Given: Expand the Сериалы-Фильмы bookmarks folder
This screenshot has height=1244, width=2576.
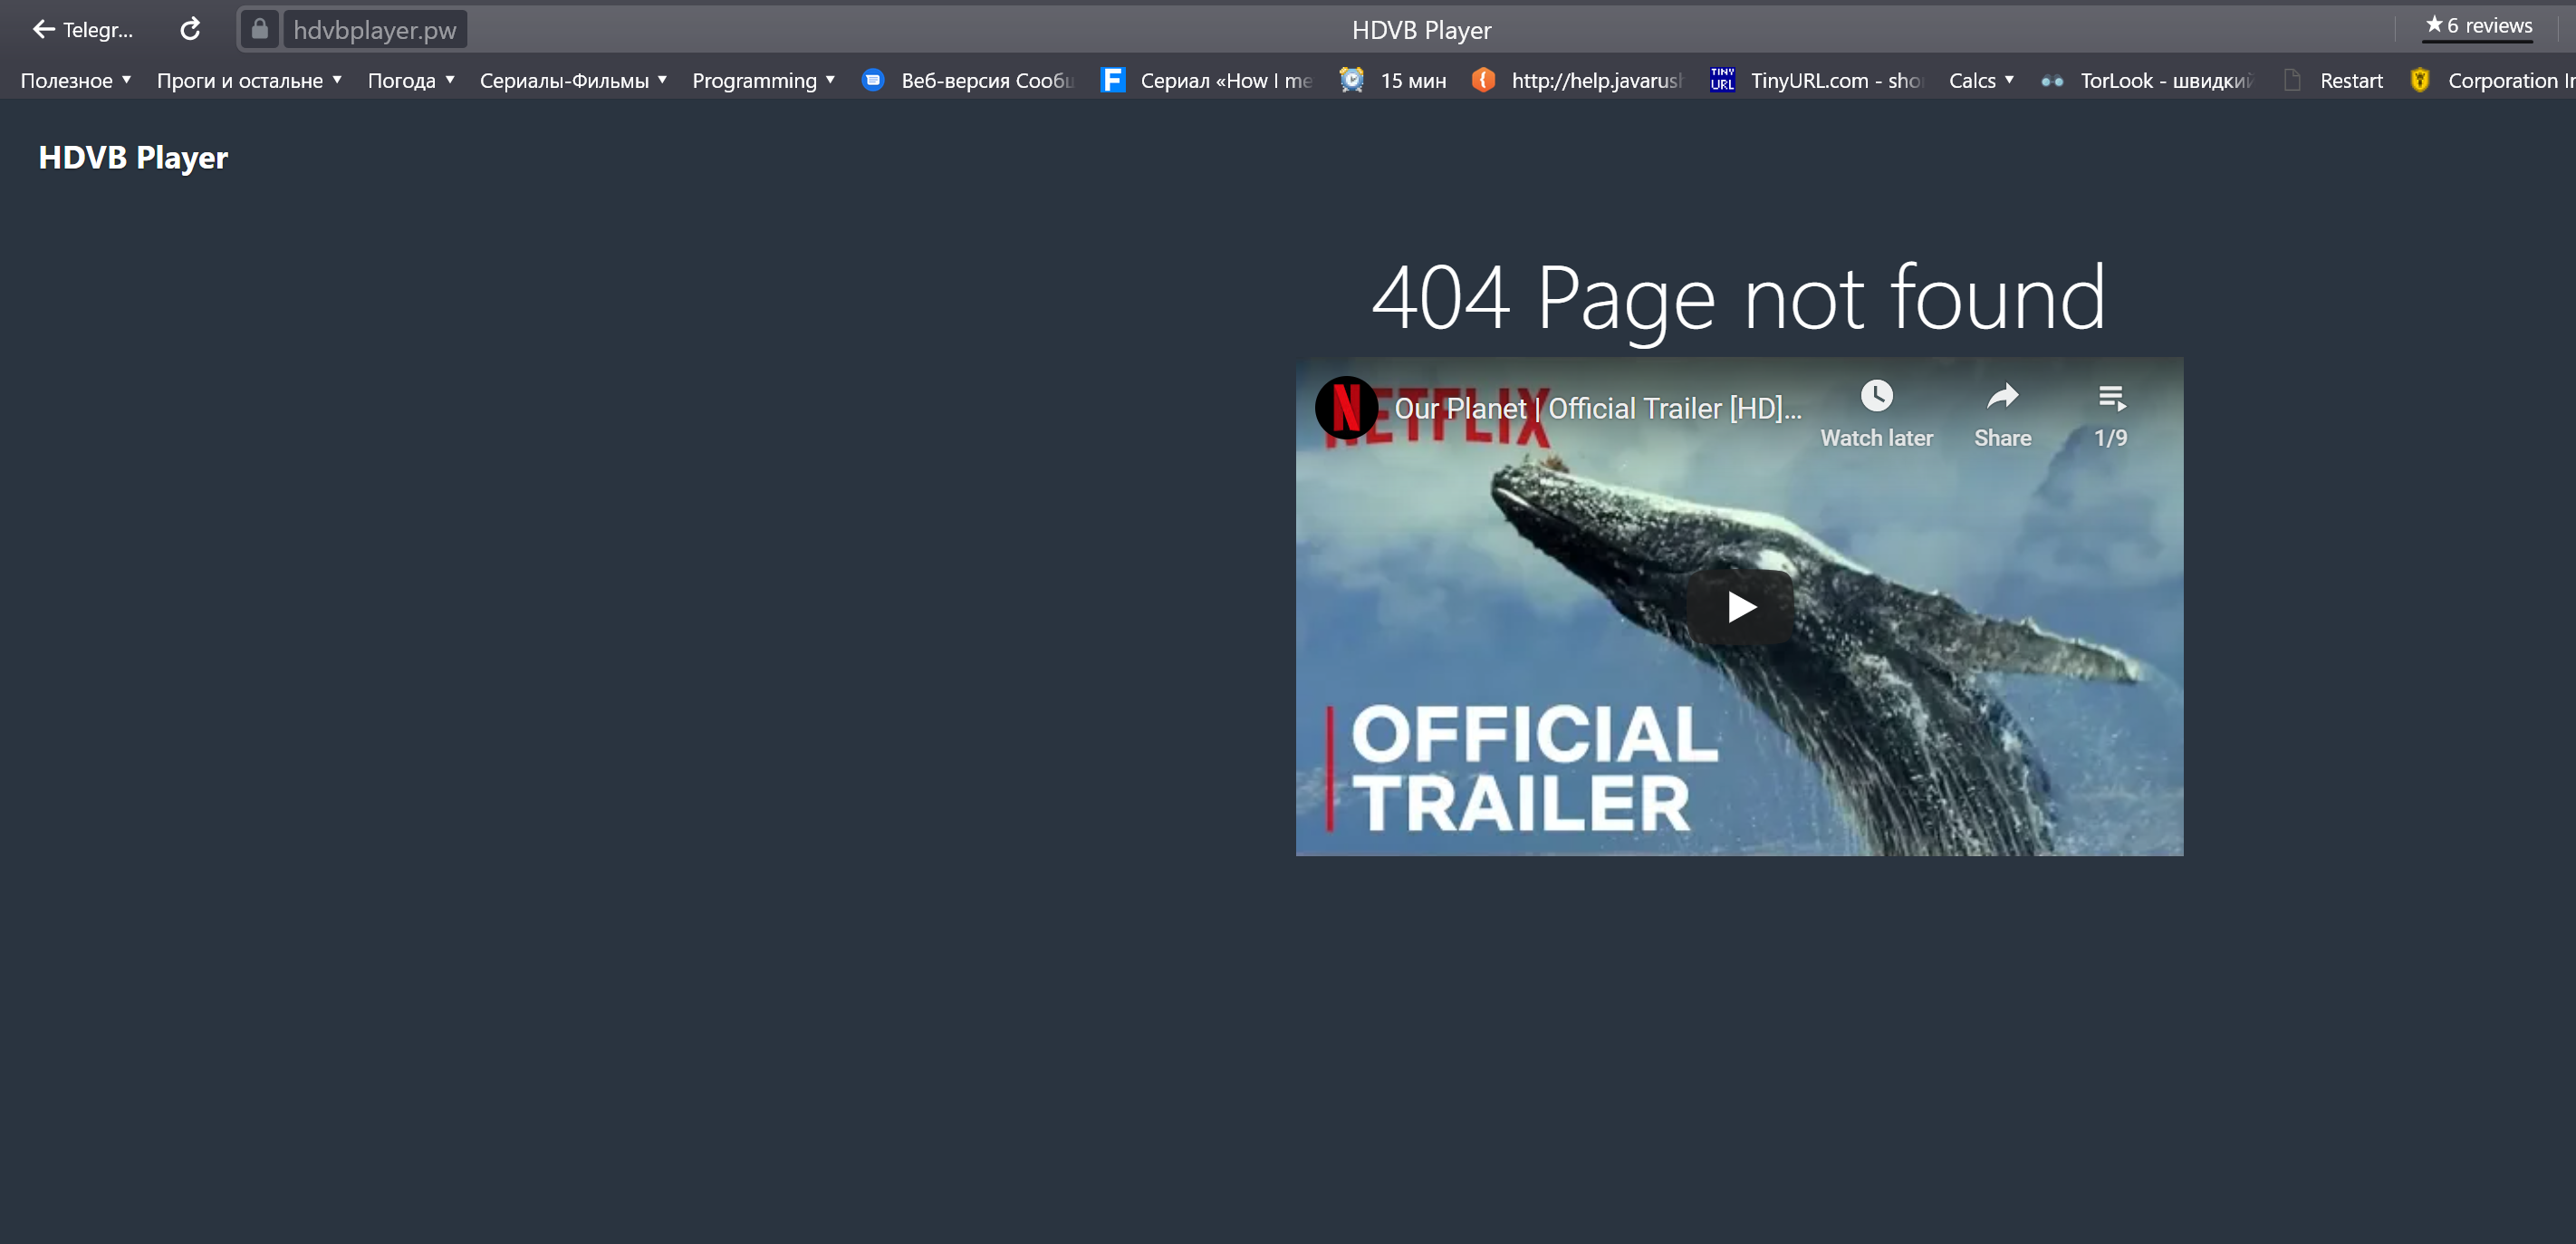Looking at the screenshot, I should tap(573, 81).
